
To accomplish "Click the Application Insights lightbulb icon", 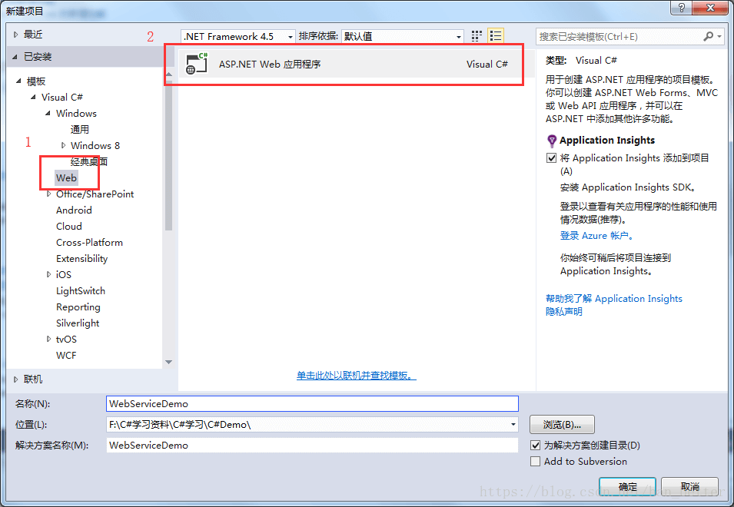I will pos(552,141).
